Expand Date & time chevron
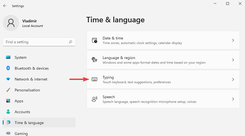The height and width of the screenshot is (136, 245). coord(233,40)
